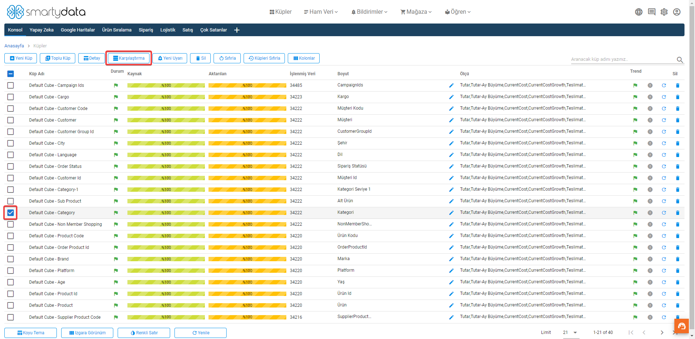Expand the Öğren menu
The width and height of the screenshot is (695, 339).
458,12
